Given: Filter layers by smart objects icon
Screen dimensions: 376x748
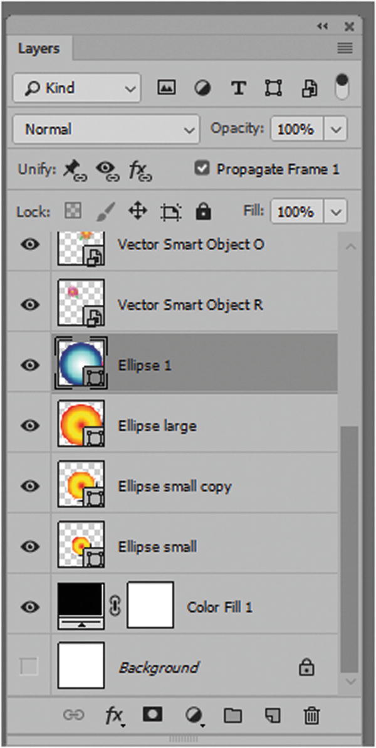Looking at the screenshot, I should pyautogui.click(x=310, y=88).
